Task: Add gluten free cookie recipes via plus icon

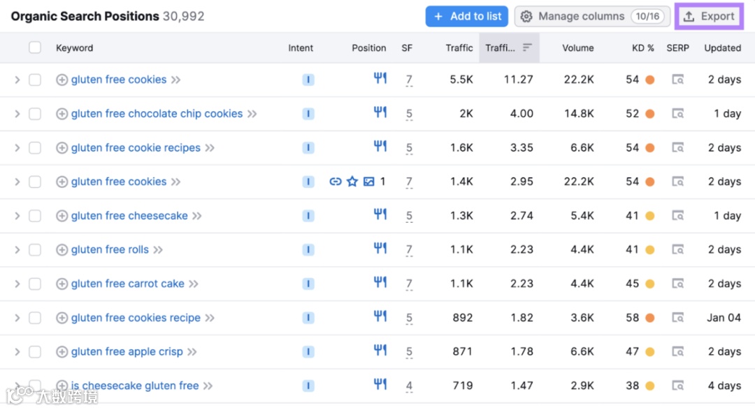Action: 62,148
